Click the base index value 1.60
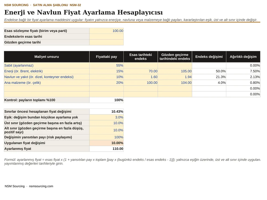 pos(141,77)
